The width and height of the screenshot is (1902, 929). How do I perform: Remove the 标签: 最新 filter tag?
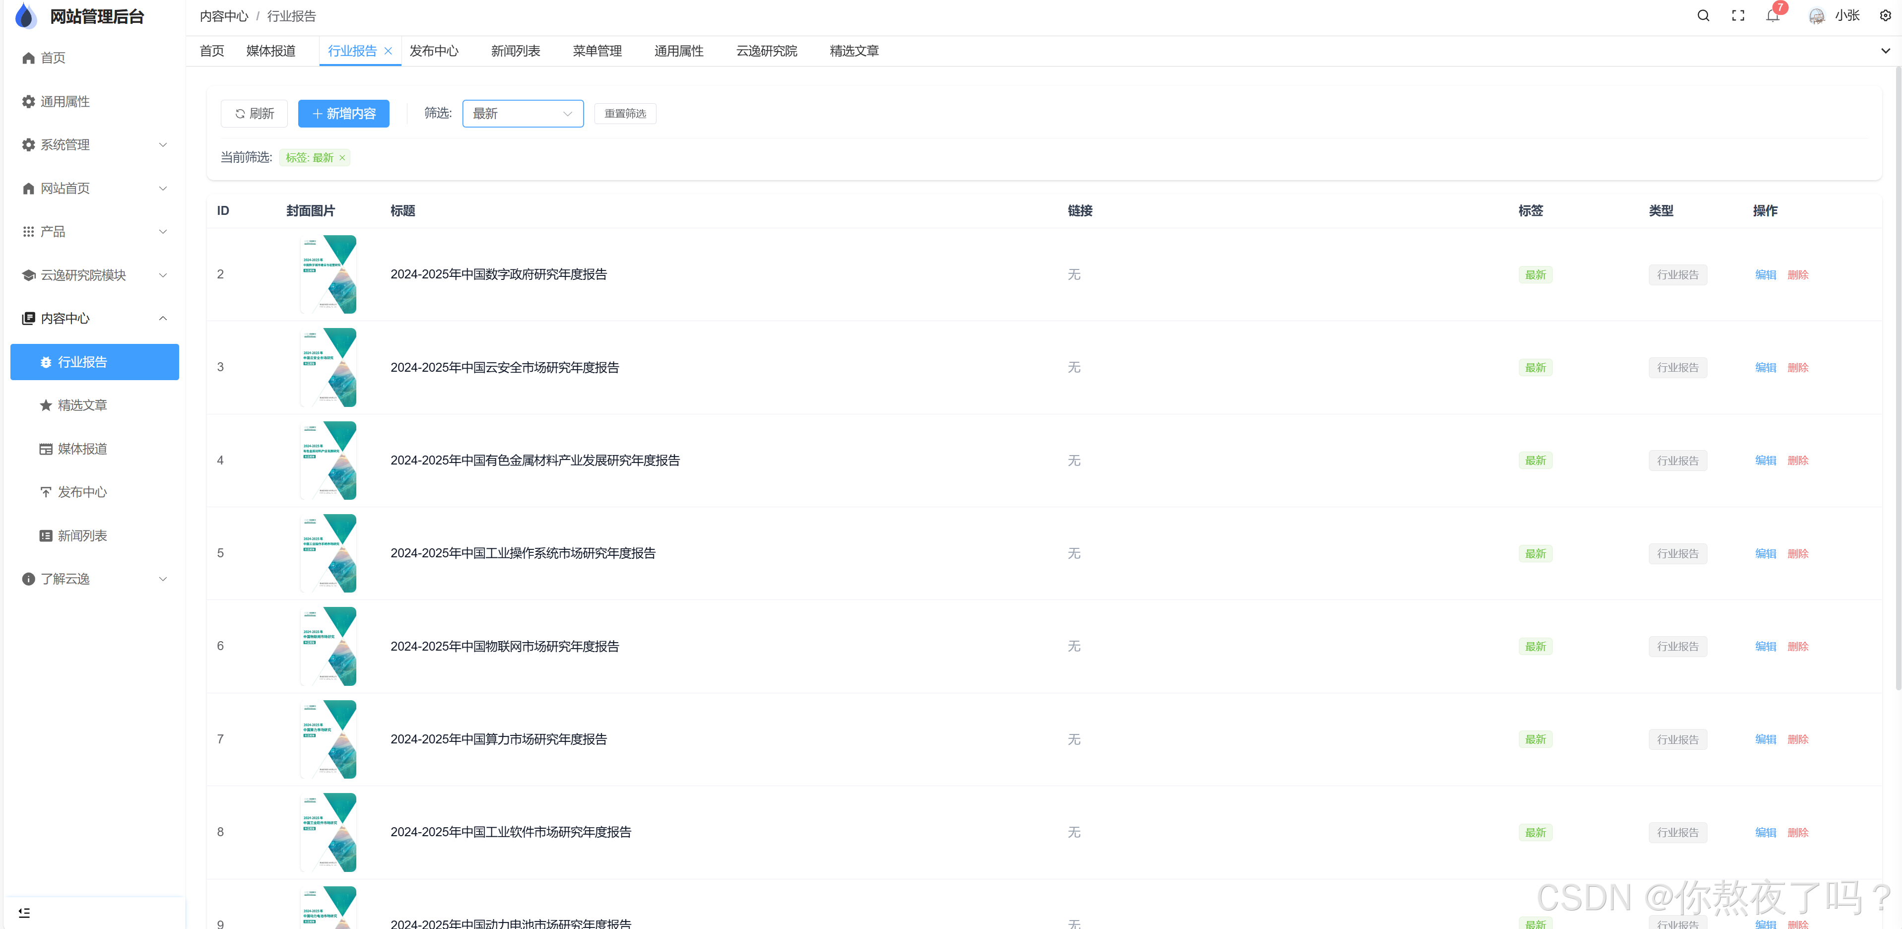point(342,158)
